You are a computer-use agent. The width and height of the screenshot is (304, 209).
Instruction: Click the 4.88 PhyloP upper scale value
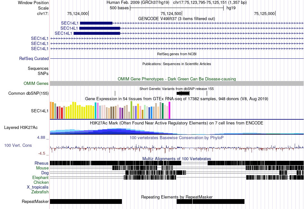click(41, 138)
